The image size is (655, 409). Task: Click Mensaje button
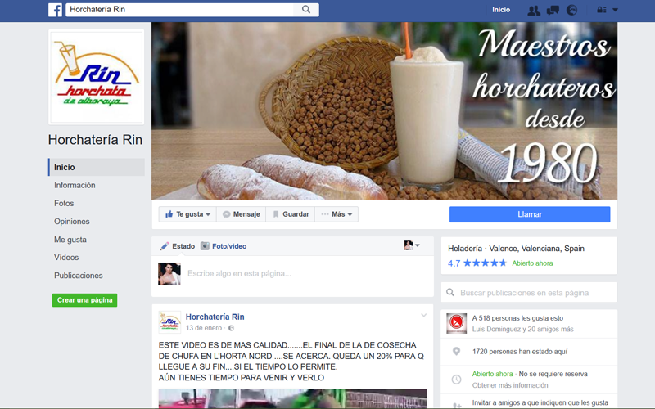click(241, 214)
